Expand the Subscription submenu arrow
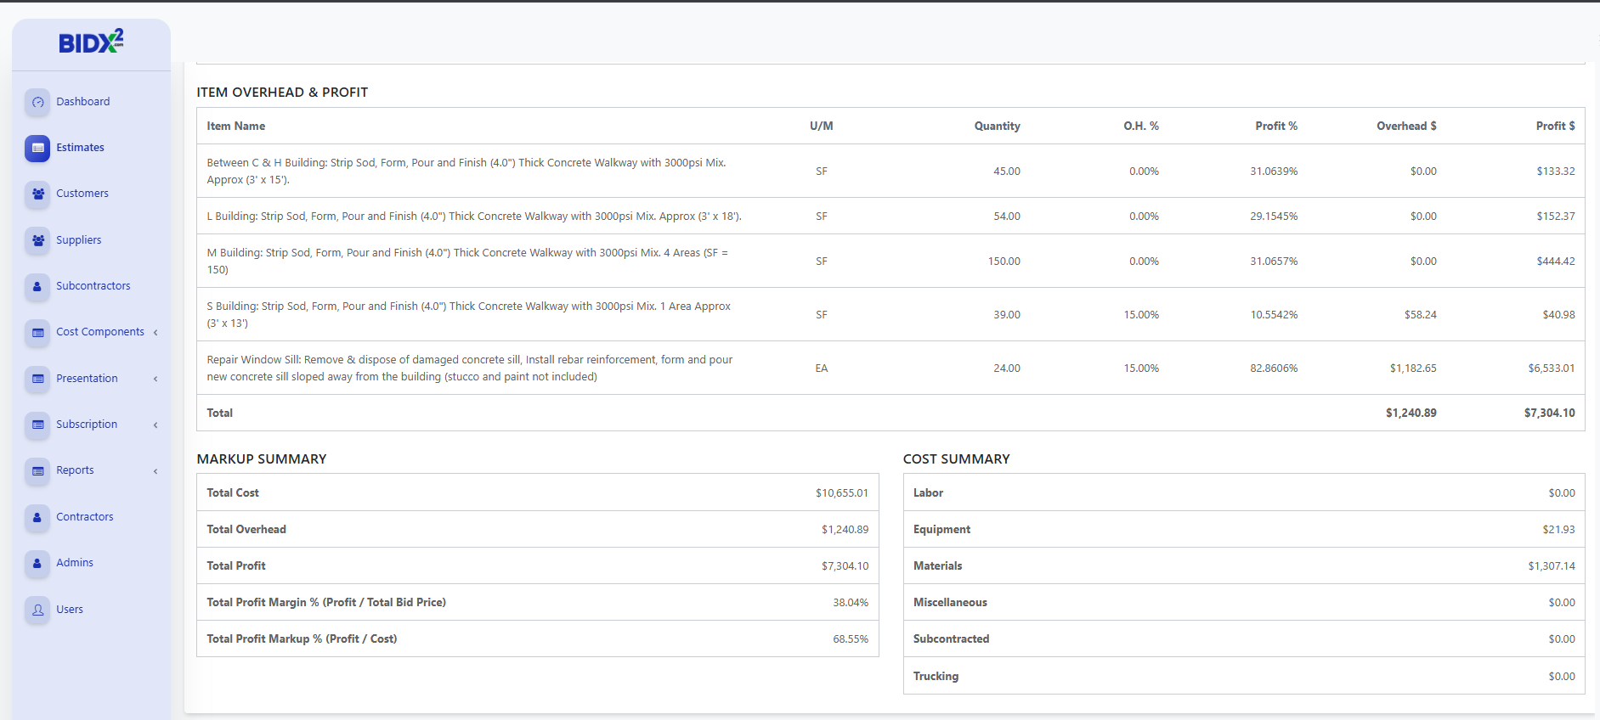Image resolution: width=1600 pixels, height=720 pixels. coord(155,425)
